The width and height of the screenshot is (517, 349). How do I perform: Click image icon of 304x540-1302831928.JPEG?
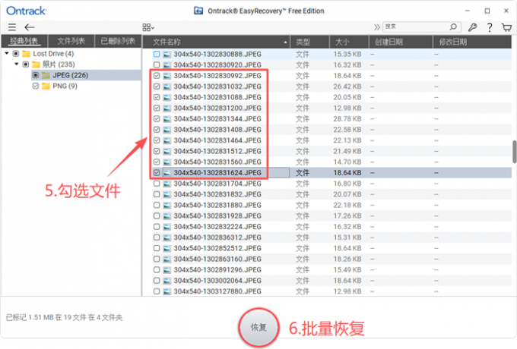pyautogui.click(x=167, y=215)
